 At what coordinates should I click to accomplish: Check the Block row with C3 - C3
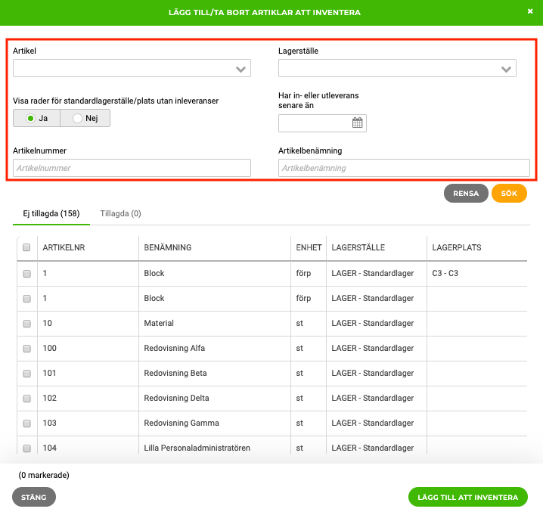26,274
